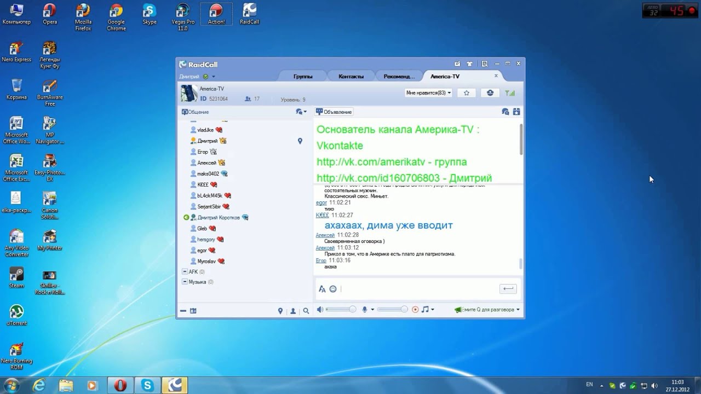Image resolution: width=701 pixels, height=394 pixels.
Task: Open Steam desktop icon
Action: (x=16, y=277)
